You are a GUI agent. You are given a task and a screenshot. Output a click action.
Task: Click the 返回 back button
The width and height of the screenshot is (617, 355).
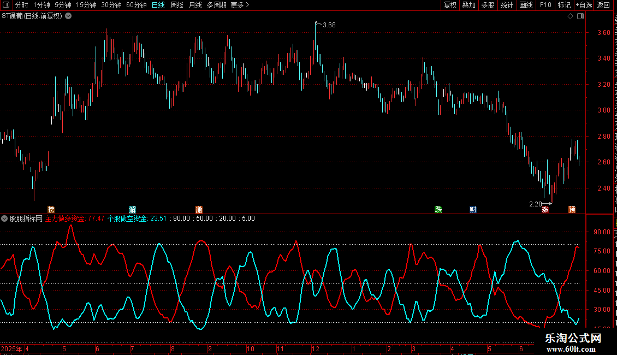[x=603, y=5]
